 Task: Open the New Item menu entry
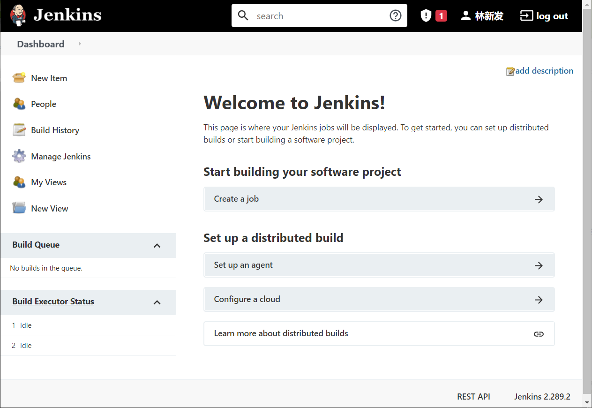(49, 78)
